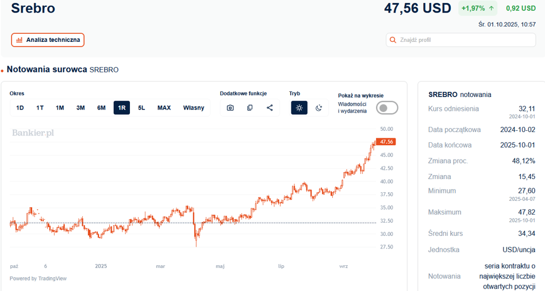The image size is (545, 291).
Task: Click the share chart icon
Action: (270, 108)
